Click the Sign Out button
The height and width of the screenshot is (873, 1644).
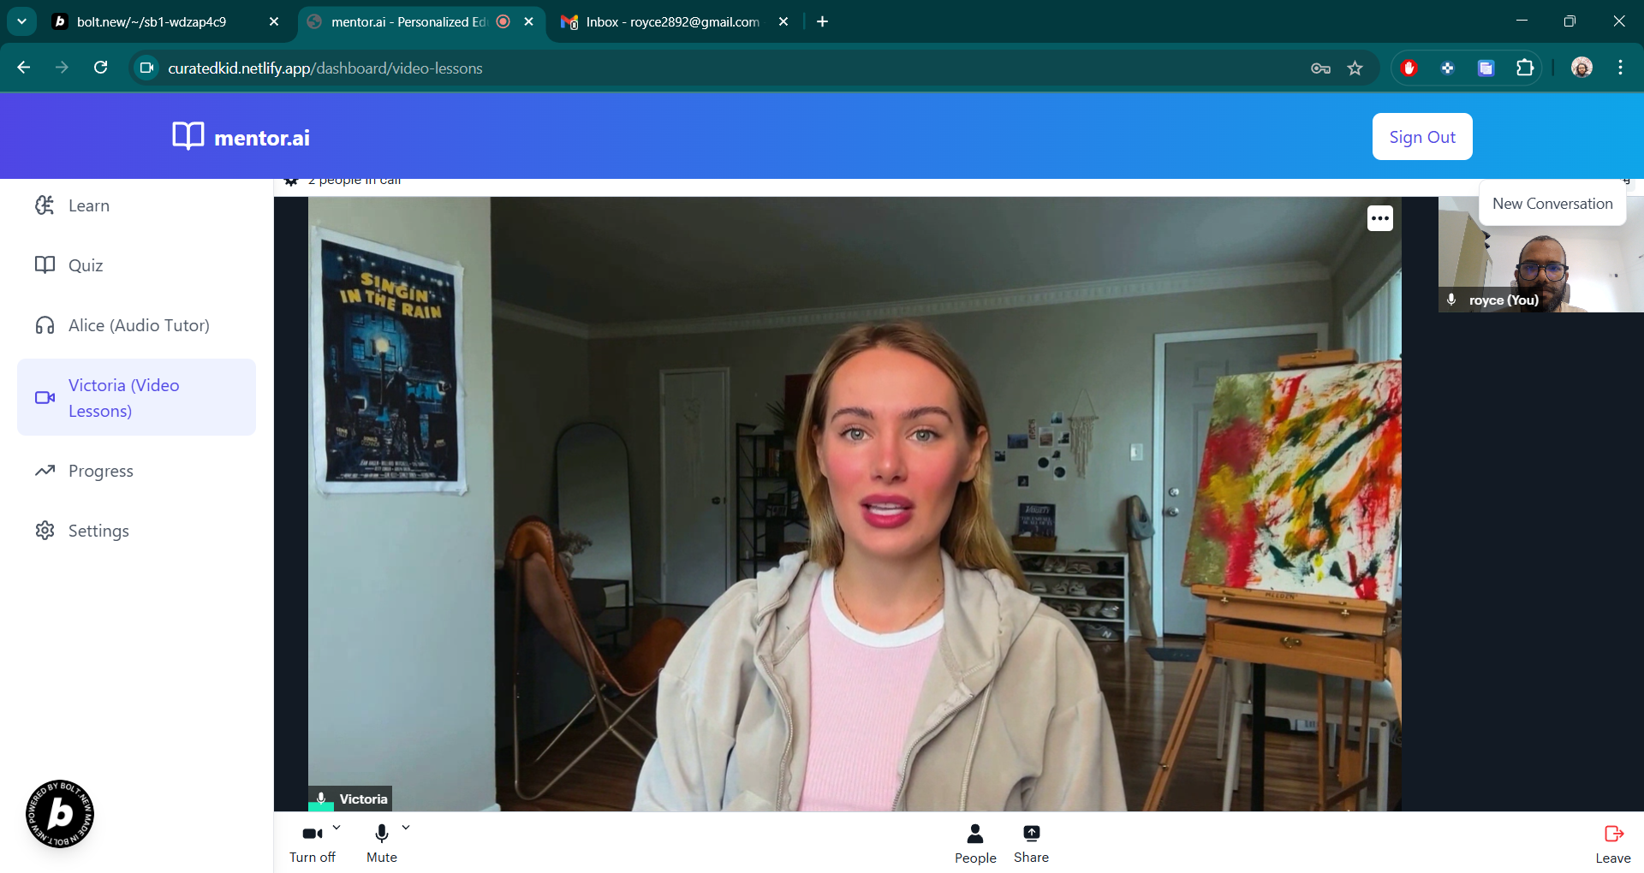[1422, 137]
